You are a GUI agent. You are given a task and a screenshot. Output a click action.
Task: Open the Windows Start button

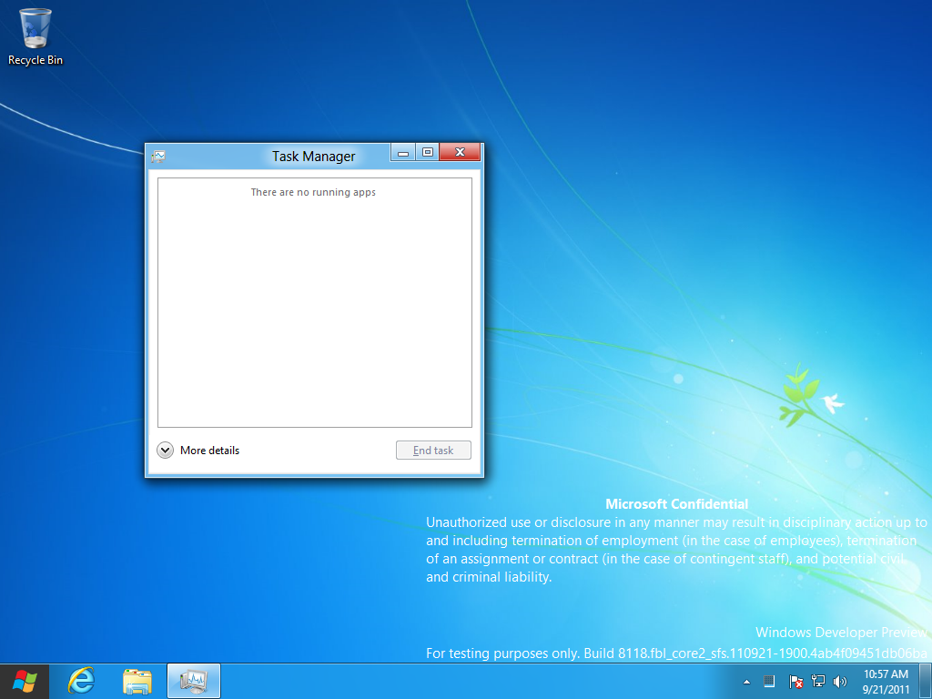click(x=25, y=681)
